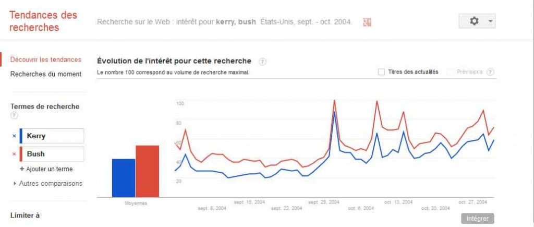Remove the Kerry term with blue x

[x=14, y=136]
